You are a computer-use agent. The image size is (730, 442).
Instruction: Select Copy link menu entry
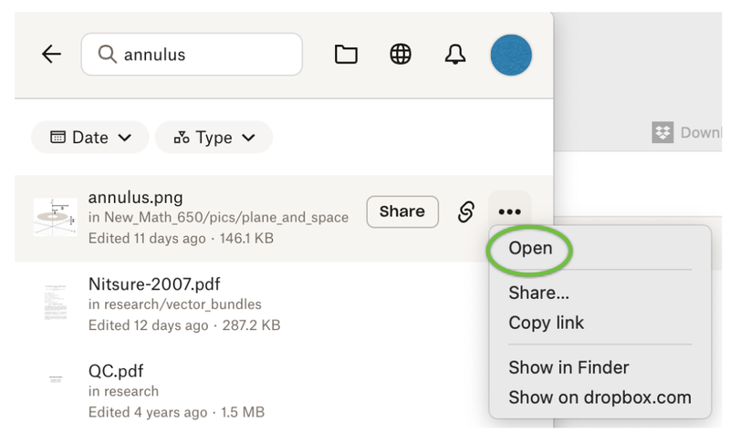[546, 323]
